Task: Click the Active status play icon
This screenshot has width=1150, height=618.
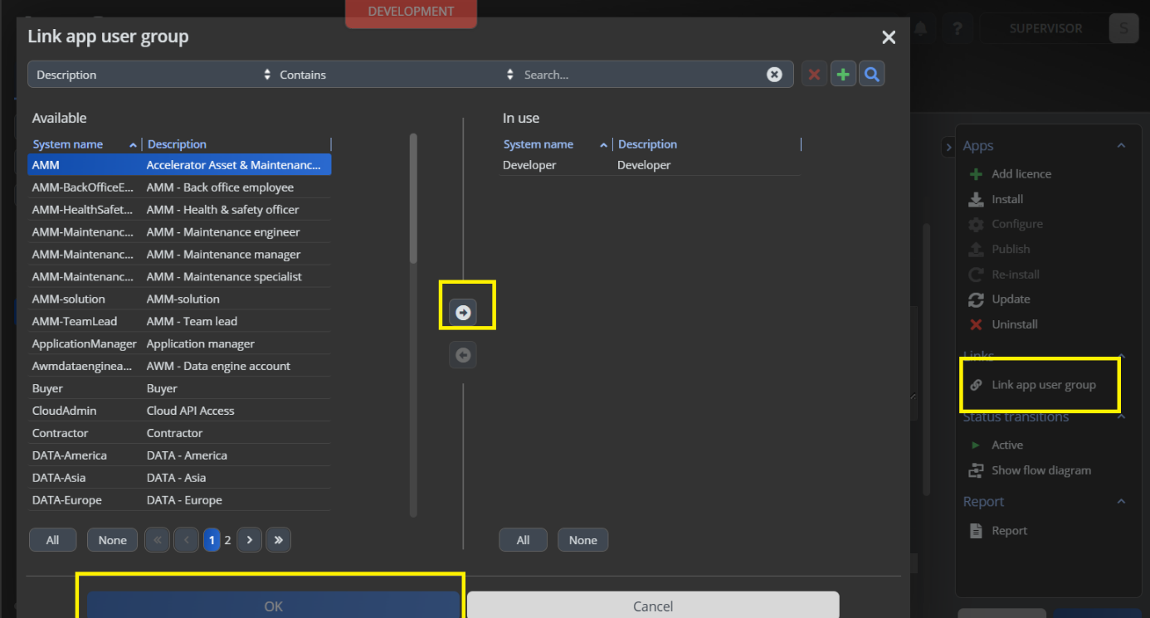Action: tap(976, 445)
